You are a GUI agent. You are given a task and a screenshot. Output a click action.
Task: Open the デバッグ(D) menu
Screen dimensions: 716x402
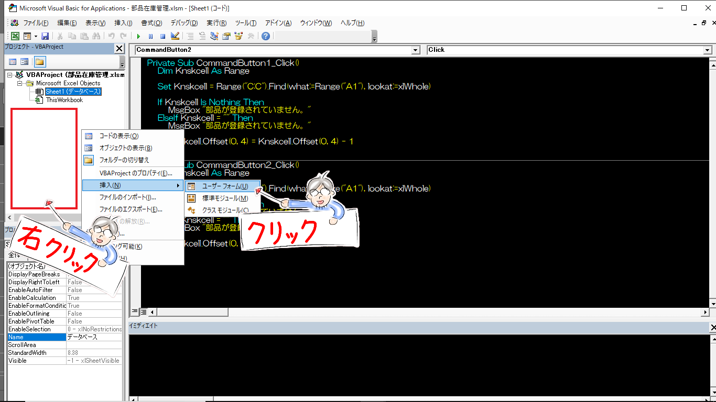(x=184, y=23)
